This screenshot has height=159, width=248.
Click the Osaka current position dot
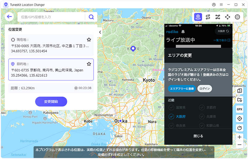tap(121, 121)
